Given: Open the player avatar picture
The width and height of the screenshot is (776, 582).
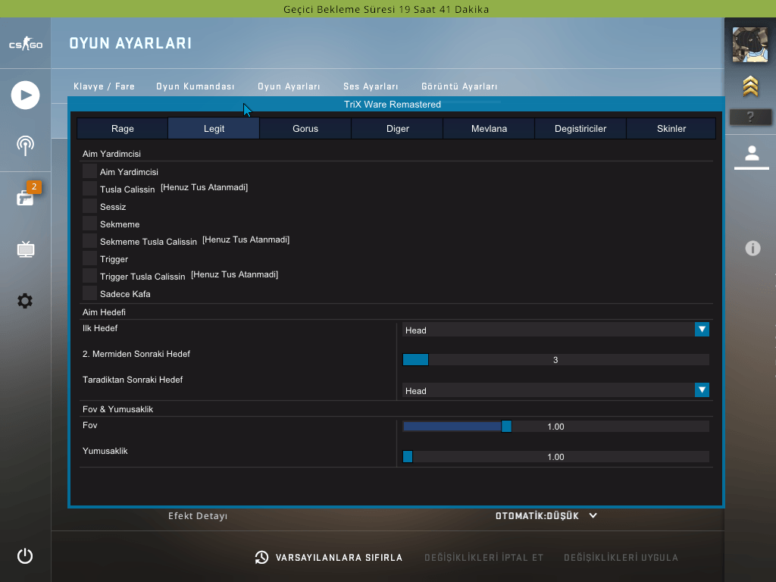Looking at the screenshot, I should pyautogui.click(x=750, y=45).
